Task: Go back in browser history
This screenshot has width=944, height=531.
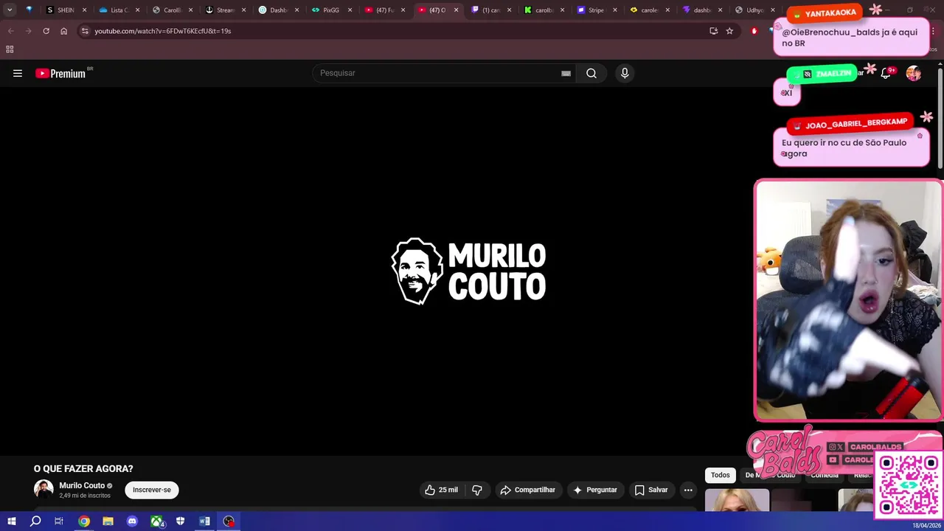Action: click(x=11, y=31)
